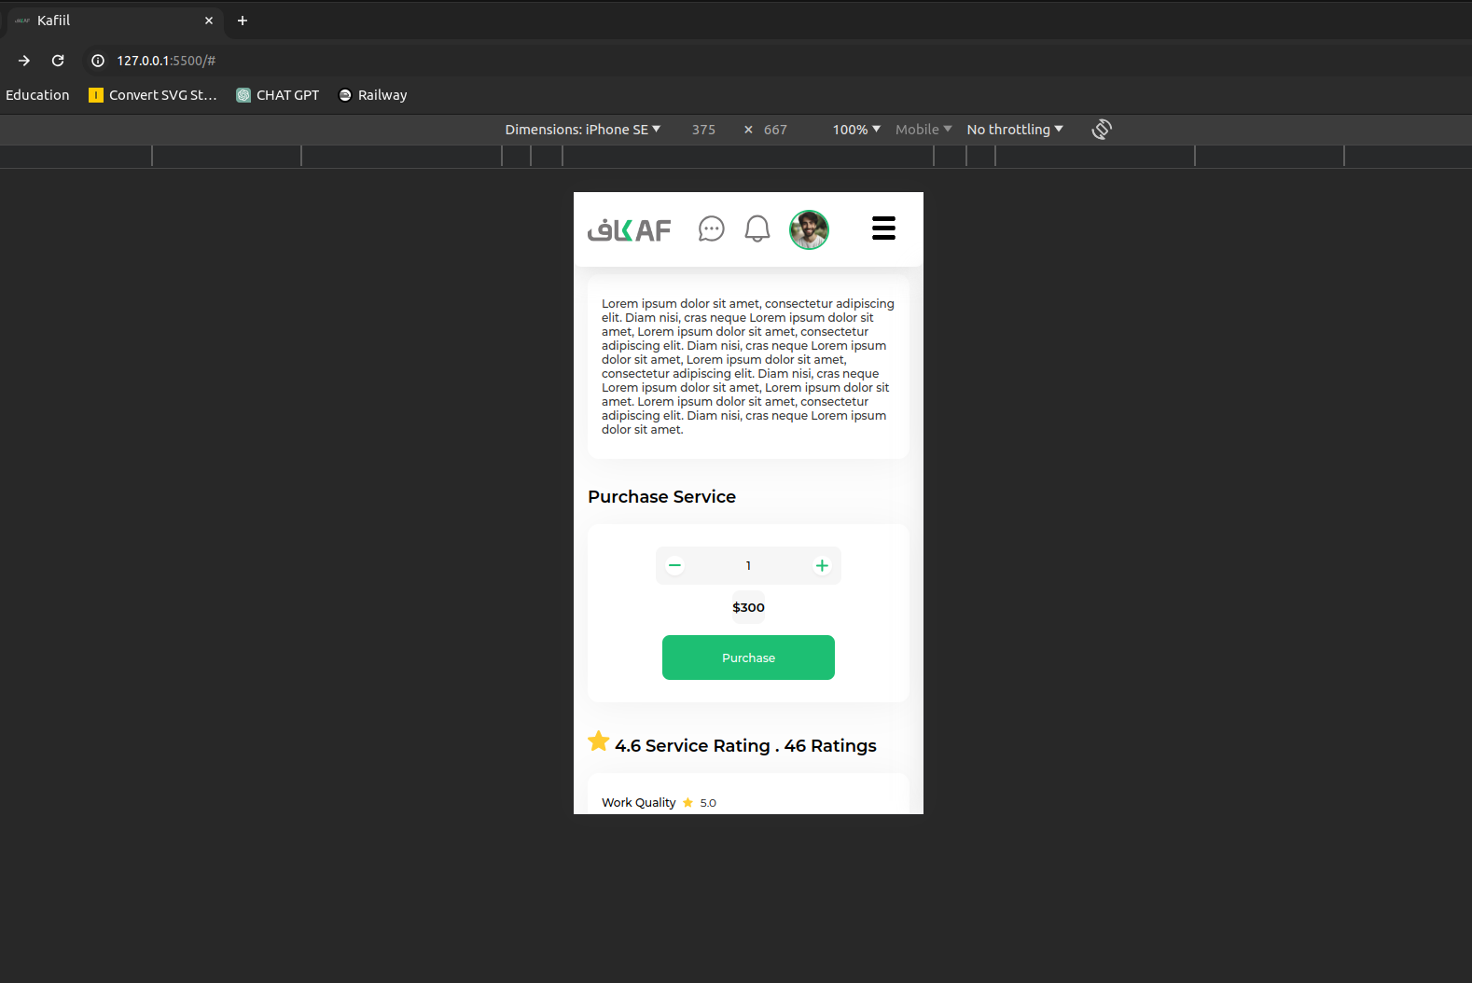Click the Work Quality small star
Screen dimensions: 1472x983
click(687, 803)
